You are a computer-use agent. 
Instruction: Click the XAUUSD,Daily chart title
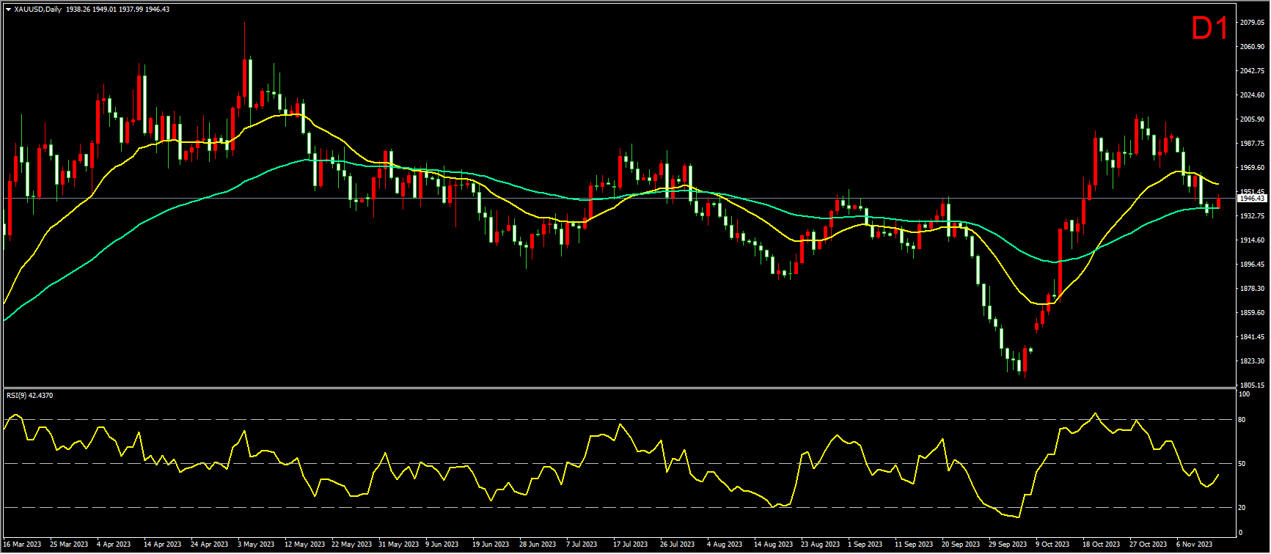(x=38, y=10)
